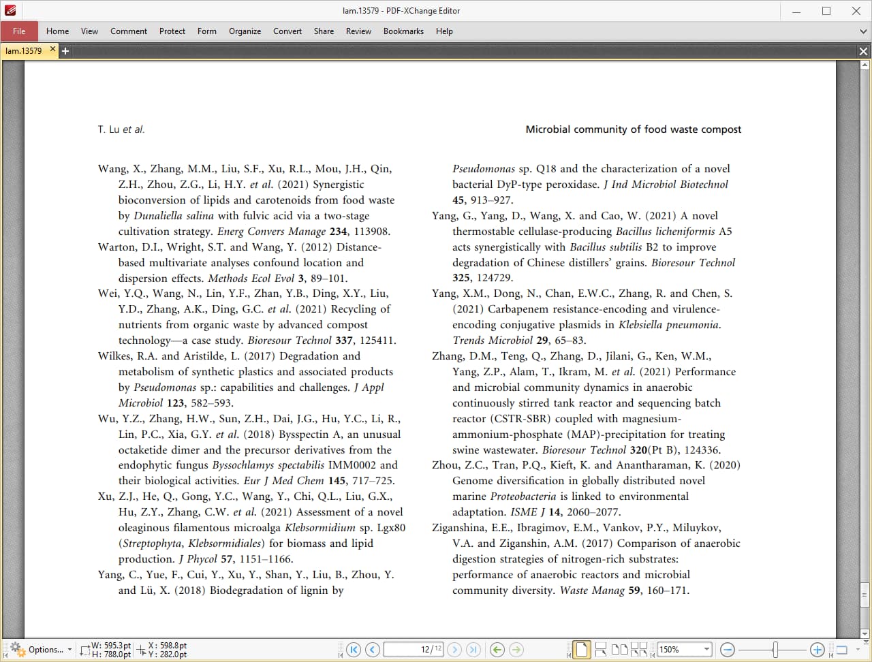The image size is (872, 662).
Task: Expand the ribbon chevron at top right
Action: pos(863,31)
